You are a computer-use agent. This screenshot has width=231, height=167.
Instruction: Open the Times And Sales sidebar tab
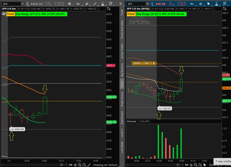click(122, 30)
